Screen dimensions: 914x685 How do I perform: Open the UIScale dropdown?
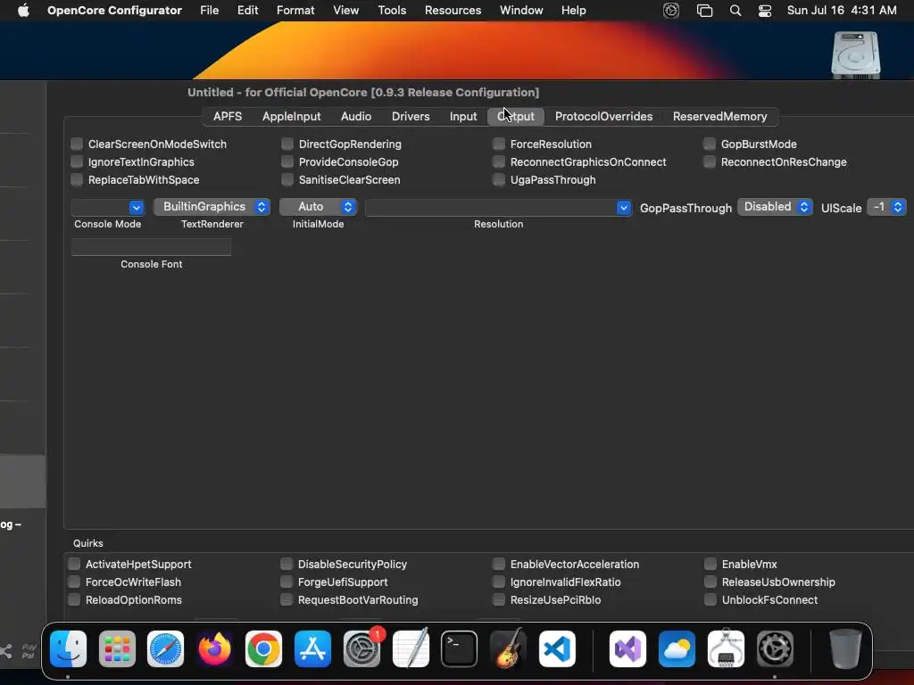pos(886,207)
